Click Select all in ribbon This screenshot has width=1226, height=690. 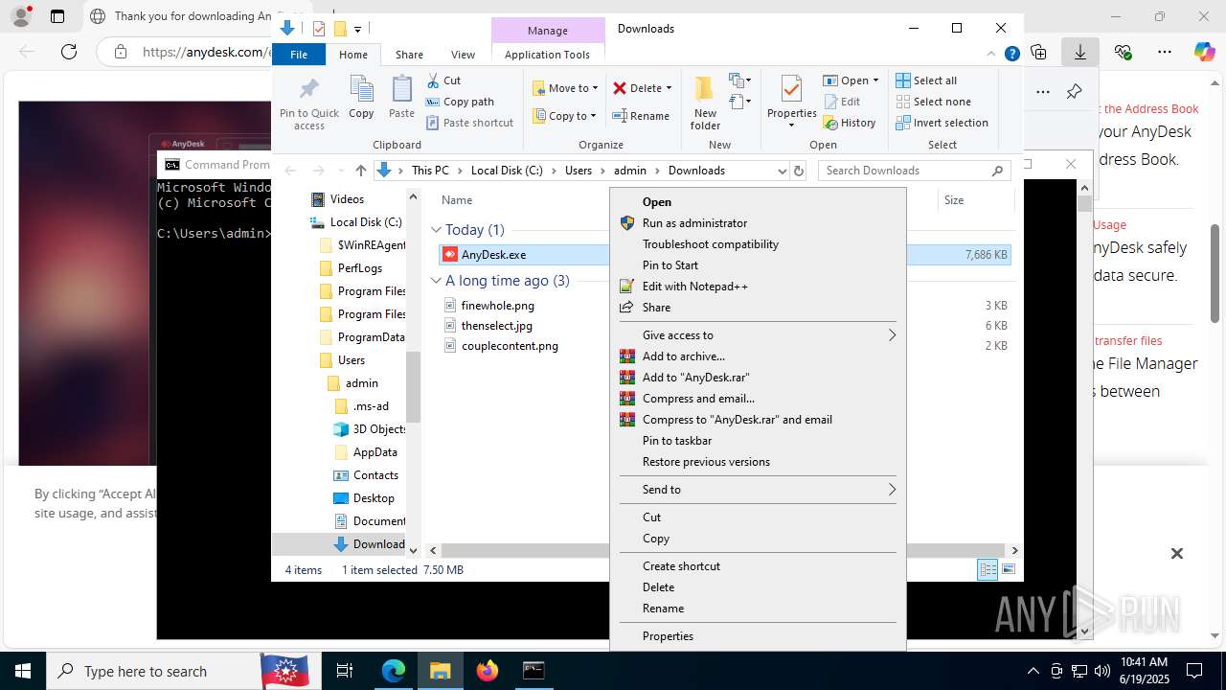pyautogui.click(x=926, y=80)
